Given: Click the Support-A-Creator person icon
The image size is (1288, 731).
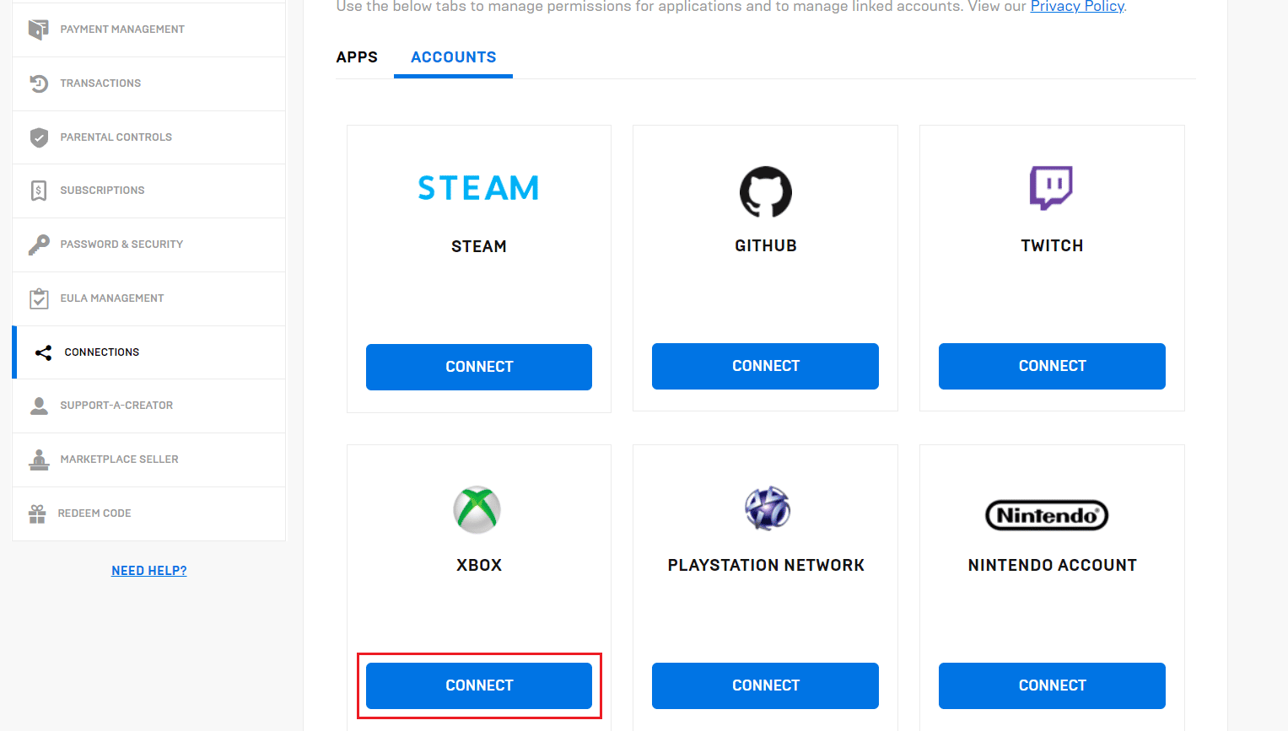Looking at the screenshot, I should 39,406.
